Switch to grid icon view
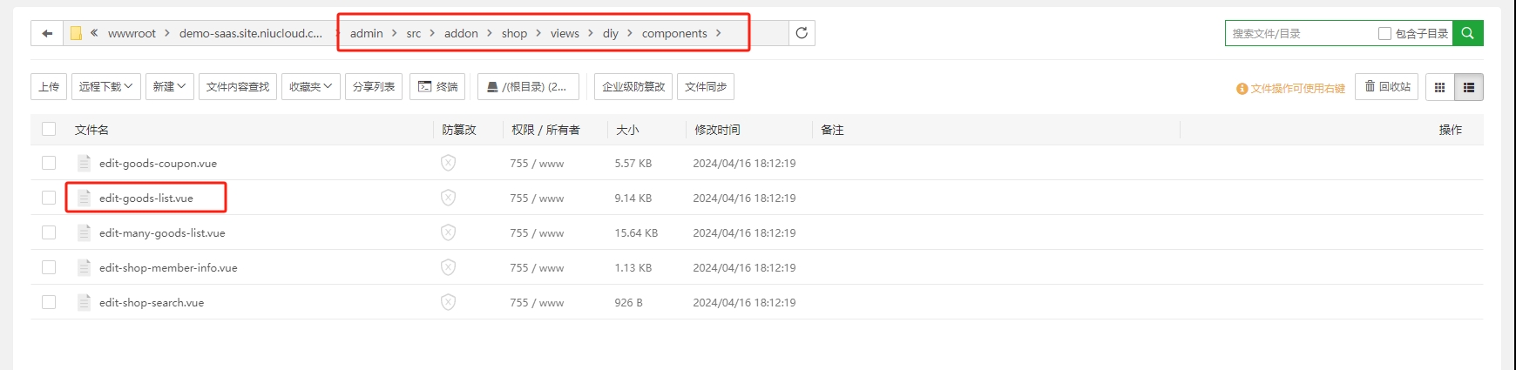 pyautogui.click(x=1439, y=87)
